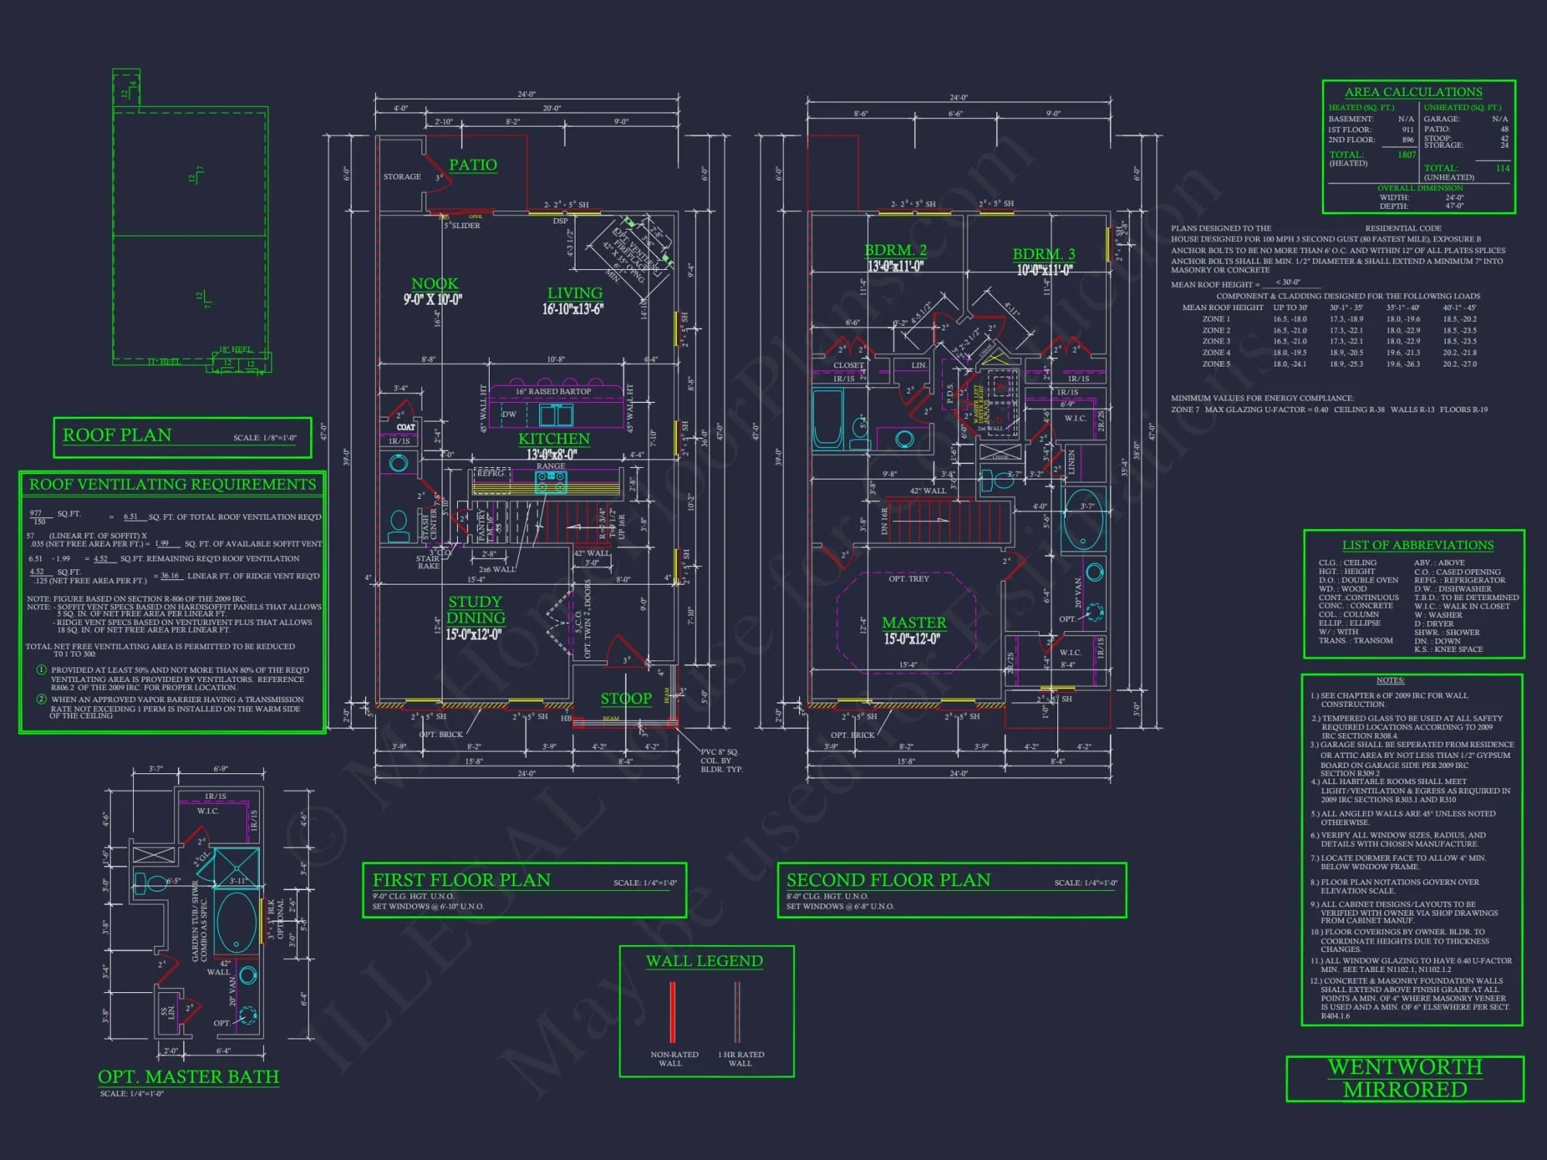
Task: Click the 1 HR Rated Wall legend line
Action: (737, 1012)
